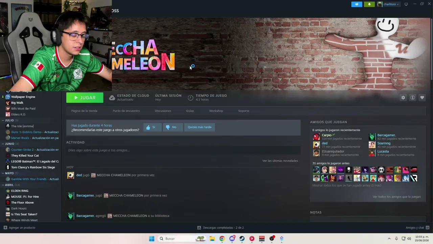The width and height of the screenshot is (433, 244).
Task: Open Steam icon on taskbar
Action: (x=242, y=239)
